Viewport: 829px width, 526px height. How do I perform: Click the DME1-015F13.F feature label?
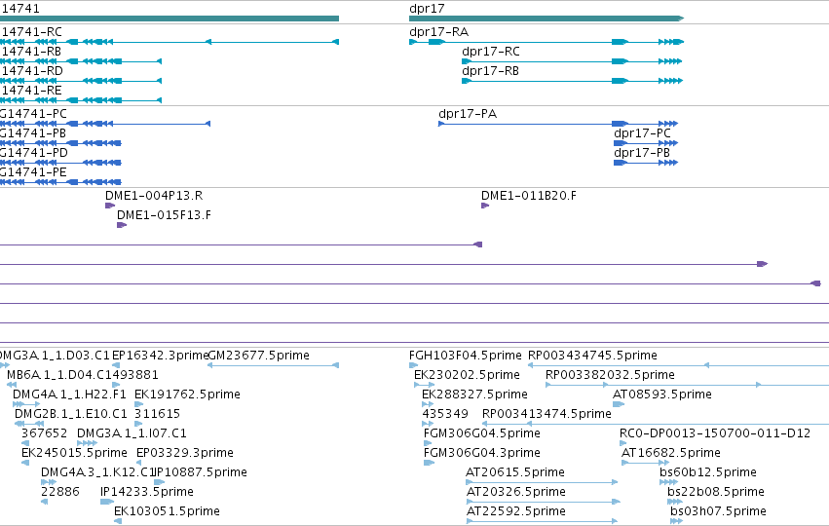pos(164,215)
